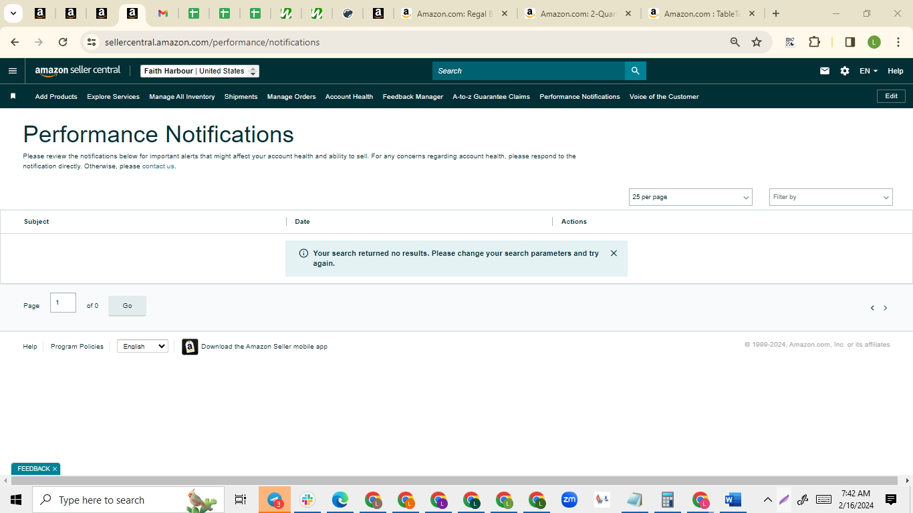Open the Chrome tab search chevron
Viewport: 913px width, 513px height.
coord(13,13)
